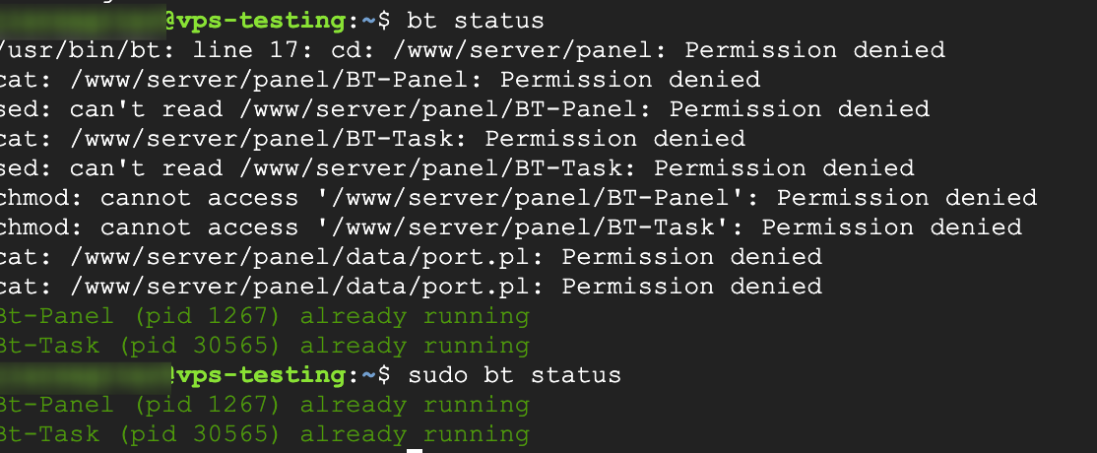Click first green 'Bt-Task (pid 30565)' line

[265, 346]
